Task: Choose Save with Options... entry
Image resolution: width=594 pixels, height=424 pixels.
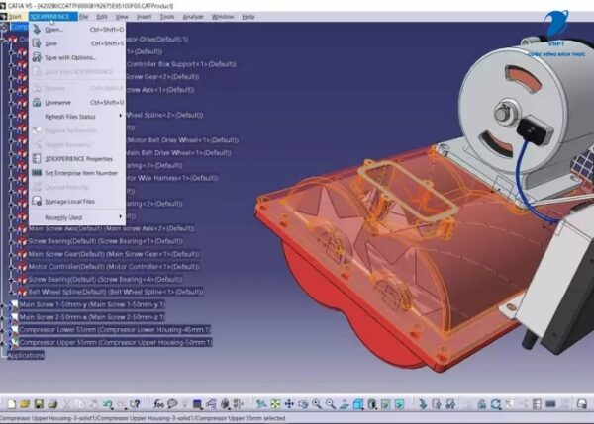Action: coord(77,57)
